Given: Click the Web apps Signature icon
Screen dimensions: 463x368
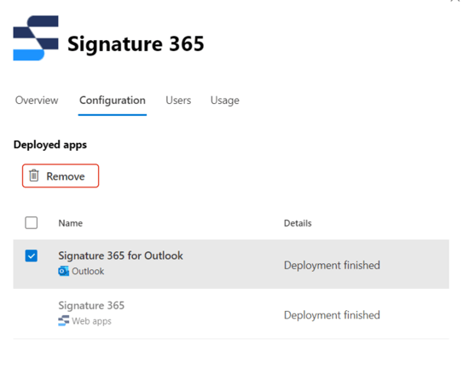Looking at the screenshot, I should (x=63, y=321).
